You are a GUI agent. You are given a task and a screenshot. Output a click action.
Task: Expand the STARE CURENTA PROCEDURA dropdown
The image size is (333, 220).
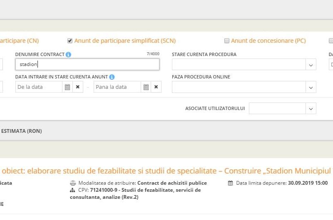click(311, 65)
